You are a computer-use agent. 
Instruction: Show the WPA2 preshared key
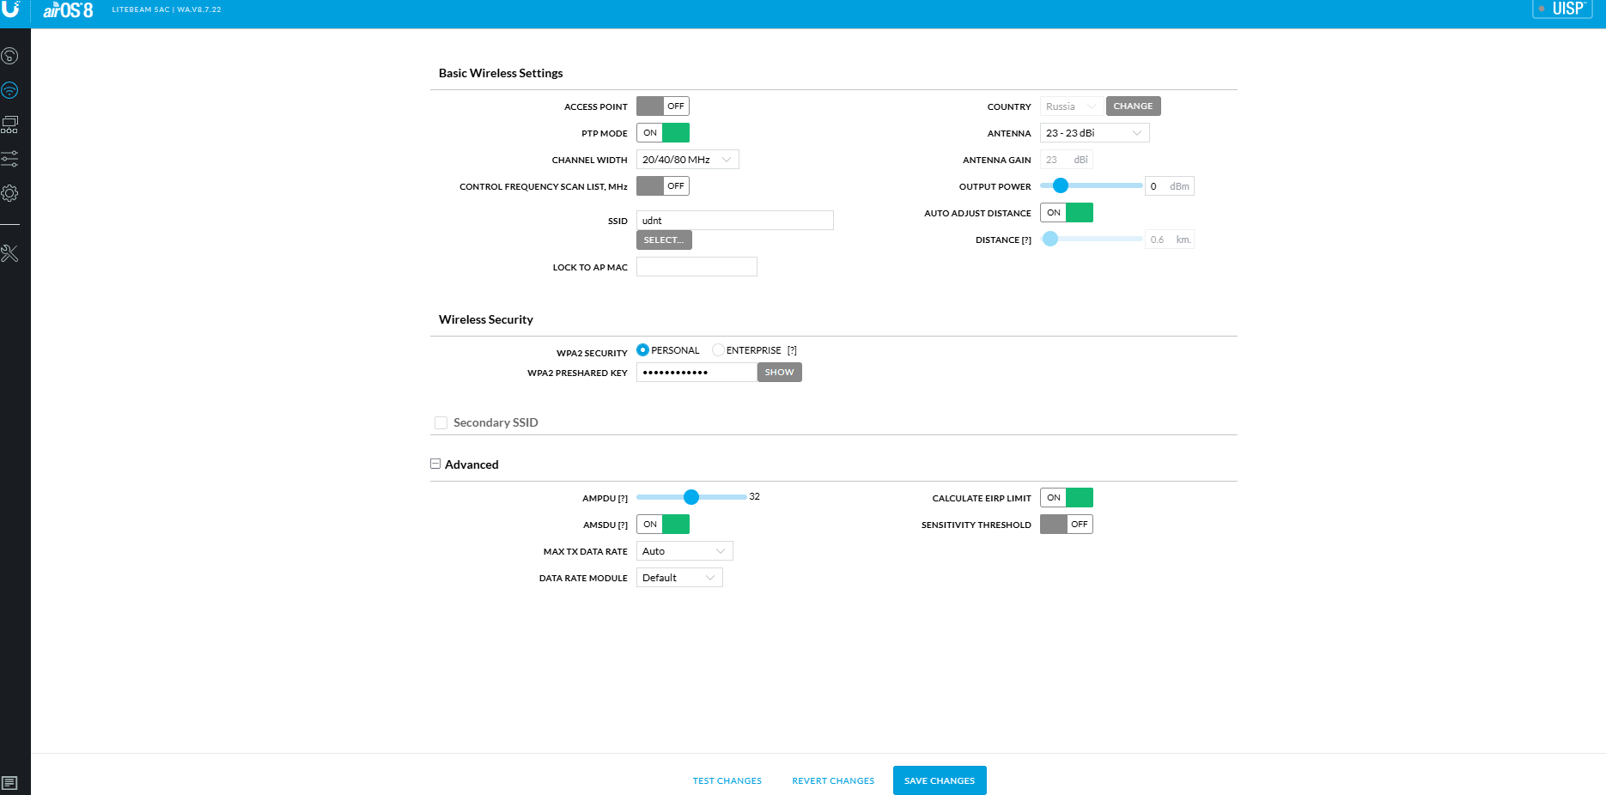click(779, 373)
